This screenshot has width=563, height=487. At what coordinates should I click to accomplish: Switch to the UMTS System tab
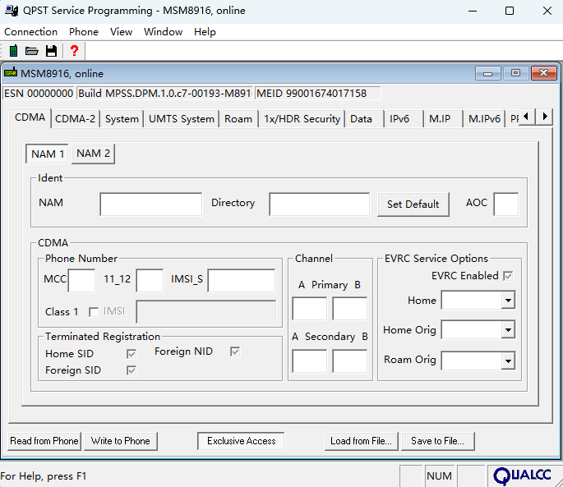click(181, 119)
